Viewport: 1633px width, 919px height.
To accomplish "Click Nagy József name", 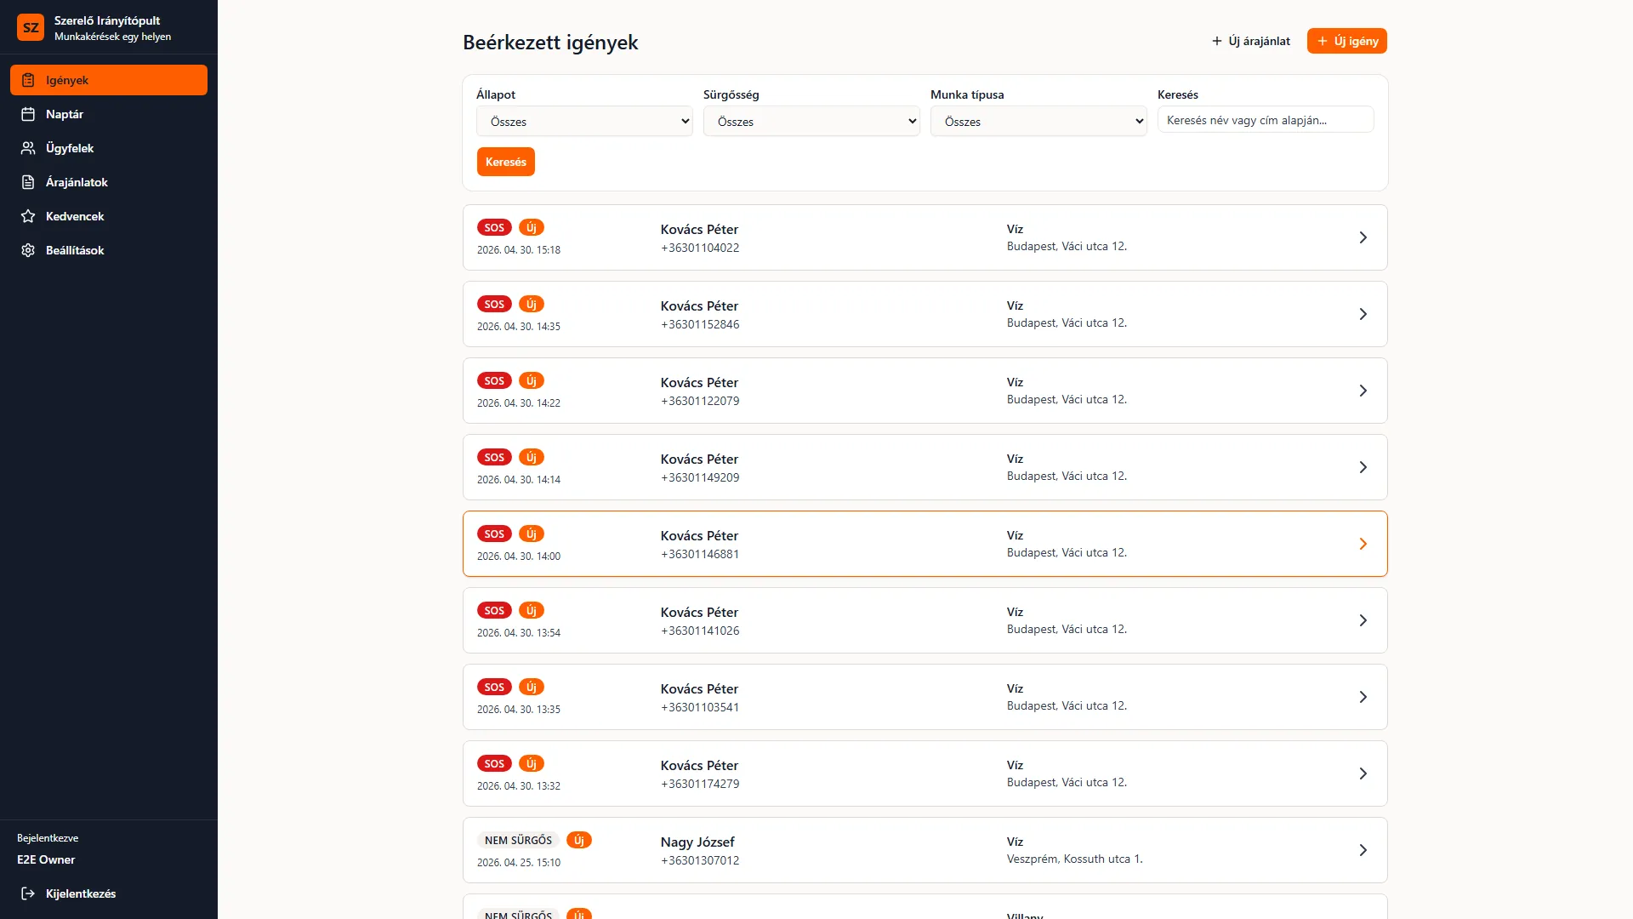I will (697, 842).
